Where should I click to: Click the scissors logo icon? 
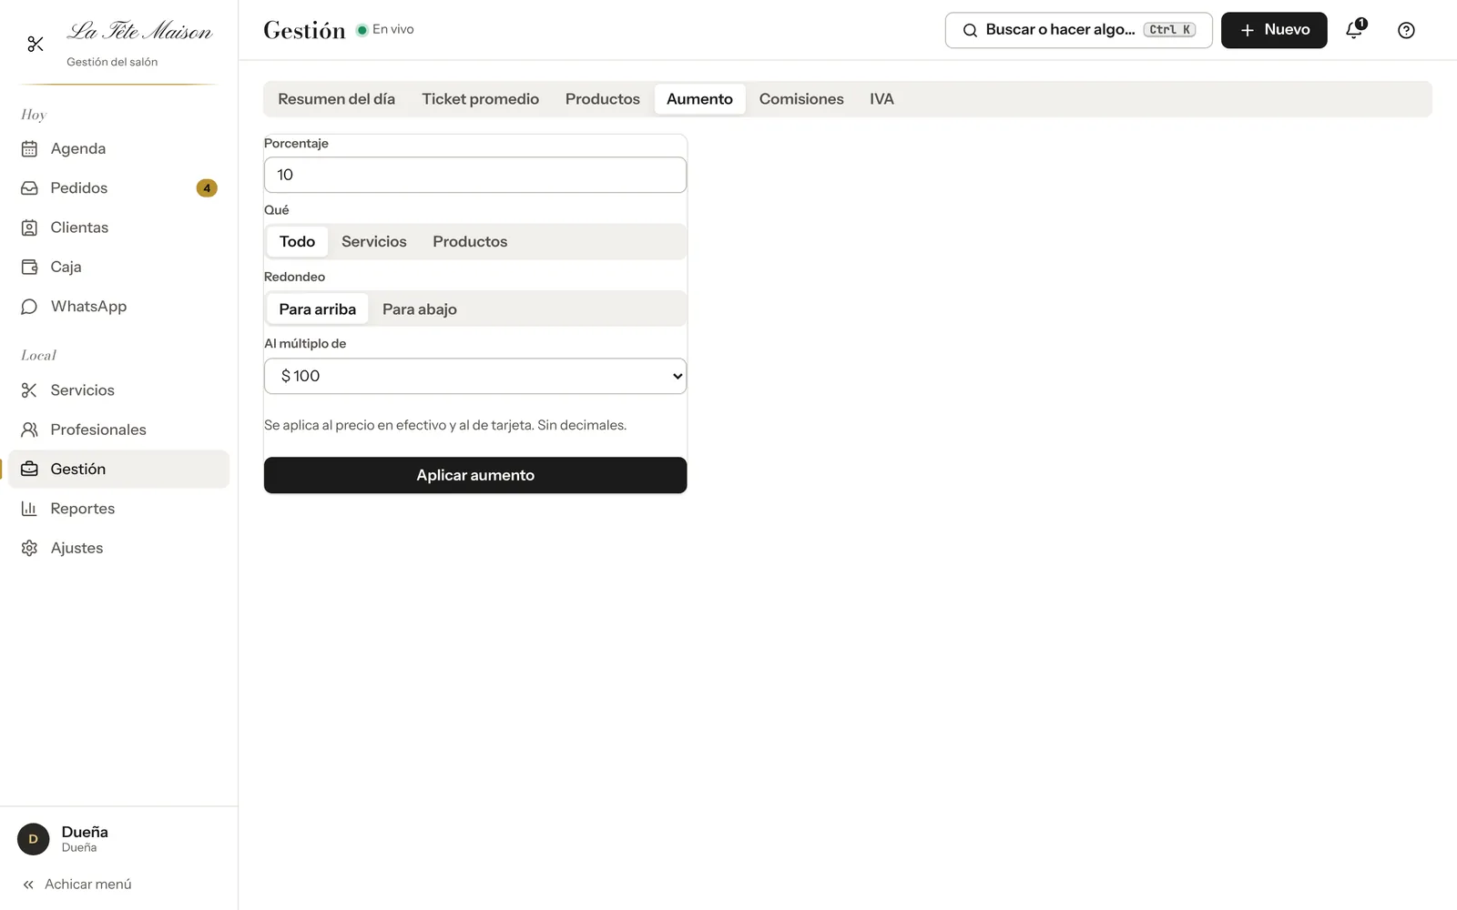(x=36, y=44)
